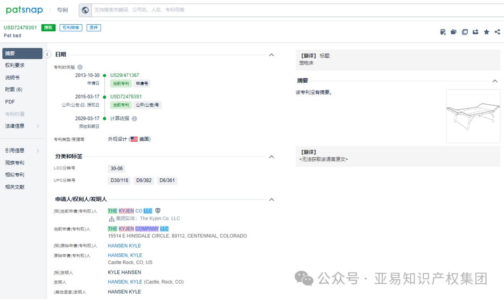Click the 计算依据 text
The image size is (504, 299).
coord(119,119)
